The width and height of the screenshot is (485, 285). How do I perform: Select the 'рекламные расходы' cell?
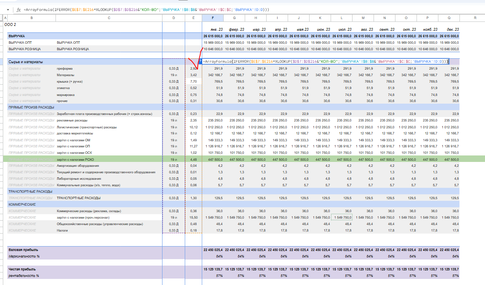(72, 121)
